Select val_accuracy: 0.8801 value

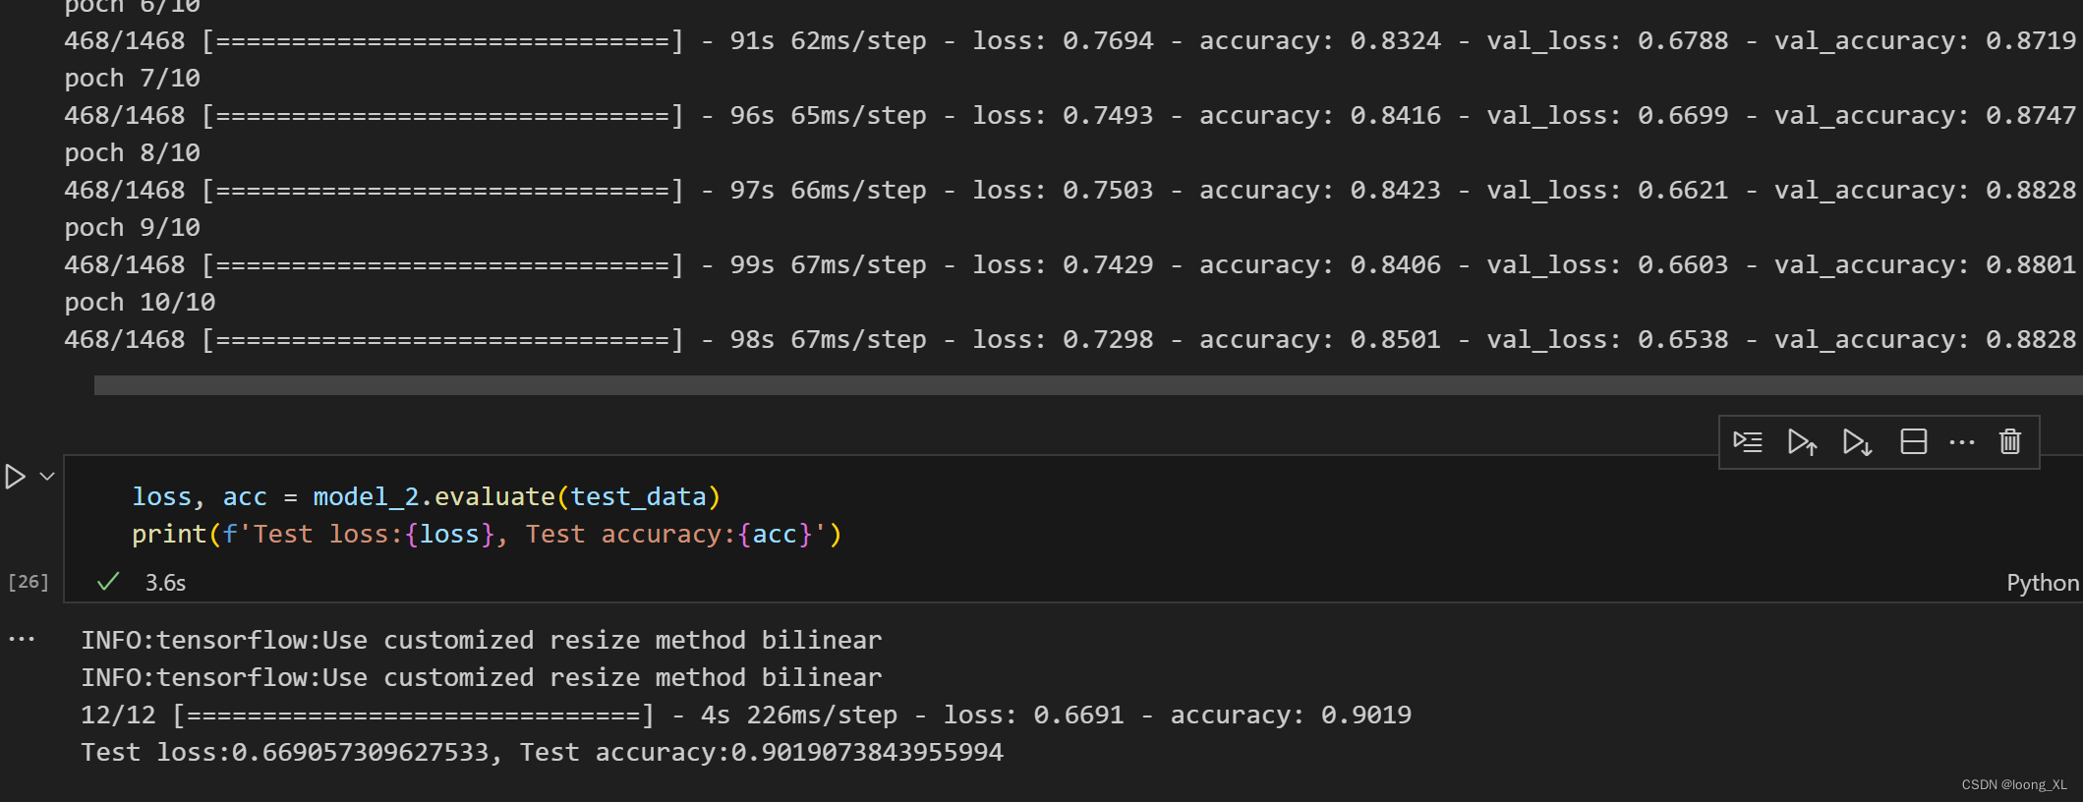pos(1925,264)
